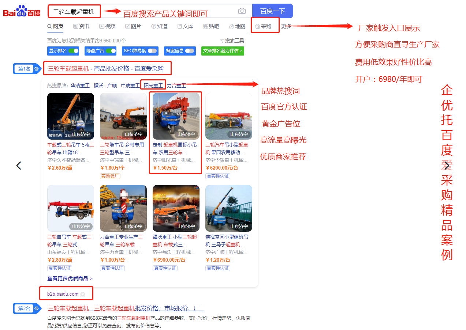Open the 济宁阳光重工 red crane thumbnail
This screenshot has height=330, width=466.
point(176,116)
